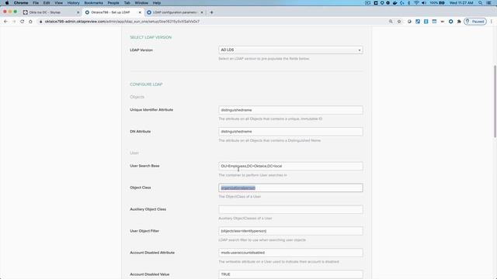Click the battery status indicator
This screenshot has width=497, height=279.
437,3
